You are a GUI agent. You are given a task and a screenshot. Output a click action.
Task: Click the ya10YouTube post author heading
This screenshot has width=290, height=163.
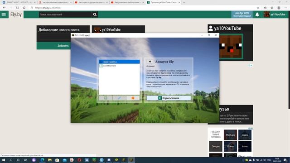pyautogui.click(x=111, y=29)
